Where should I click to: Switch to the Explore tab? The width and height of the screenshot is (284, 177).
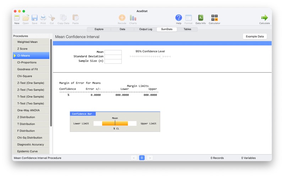pyautogui.click(x=99, y=29)
